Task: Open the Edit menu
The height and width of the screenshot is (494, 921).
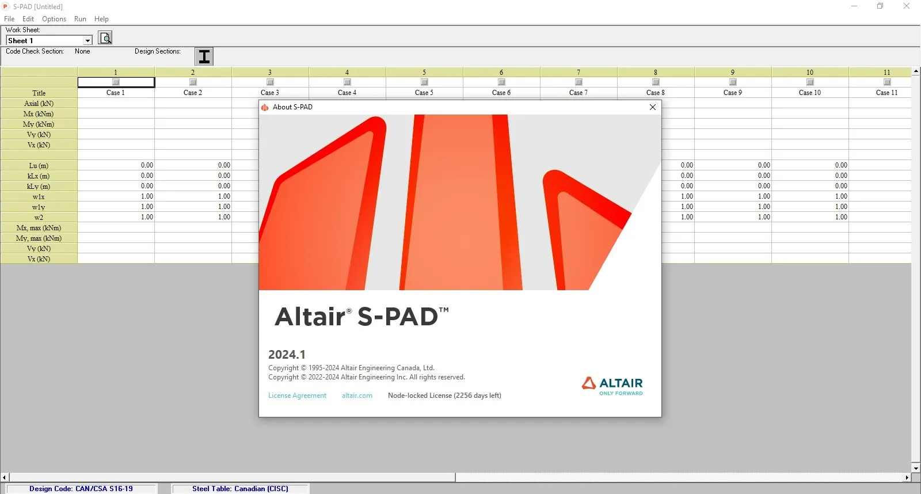Action: click(x=28, y=19)
